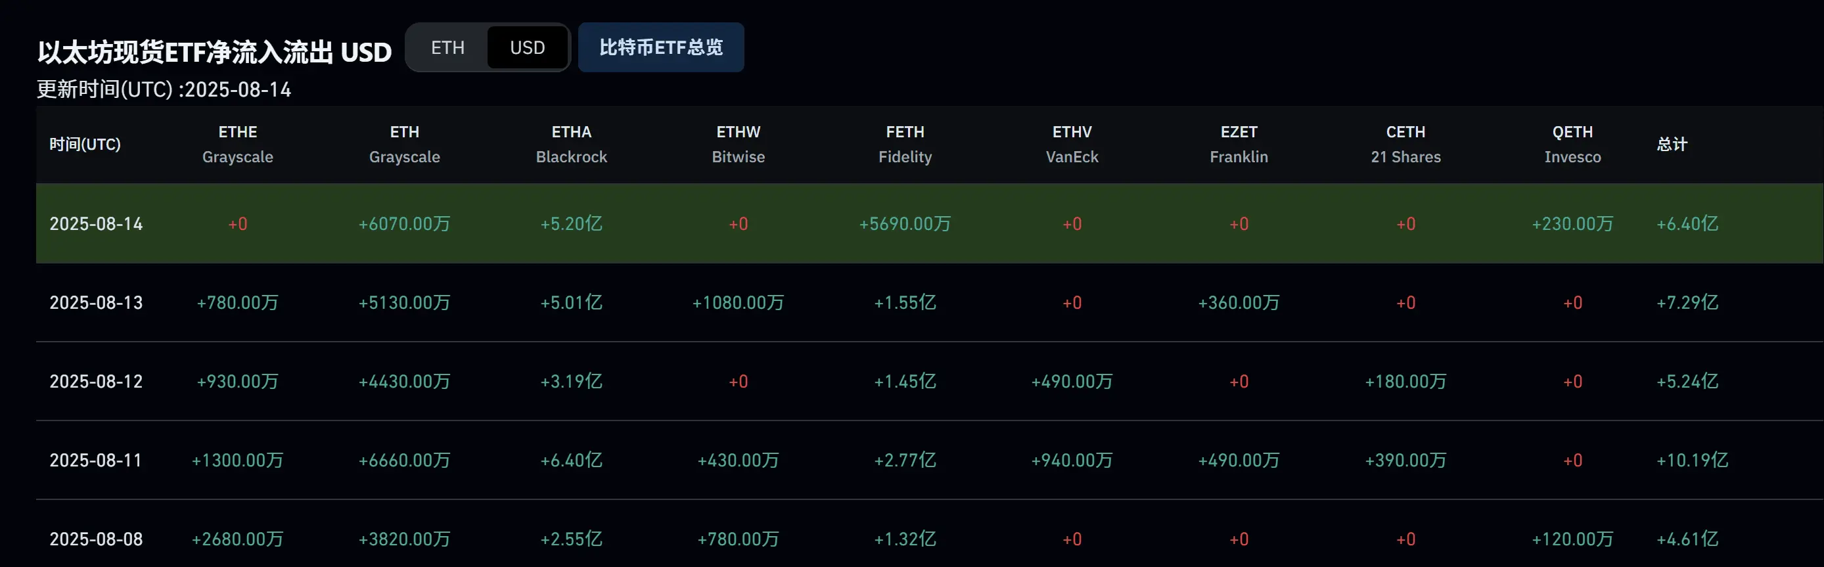Select the 2025-08-13 row date
1824x567 pixels.
pyautogui.click(x=97, y=303)
